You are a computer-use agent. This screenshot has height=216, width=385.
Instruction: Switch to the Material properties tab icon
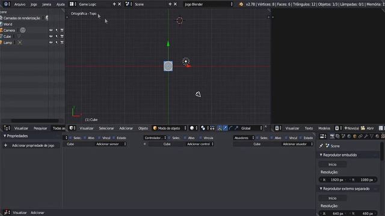pyautogui.click(x=377, y=136)
